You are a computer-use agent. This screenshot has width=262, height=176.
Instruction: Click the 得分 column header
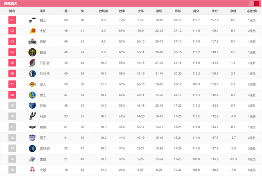(196, 11)
